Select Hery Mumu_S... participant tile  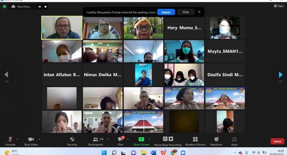pos(184,28)
